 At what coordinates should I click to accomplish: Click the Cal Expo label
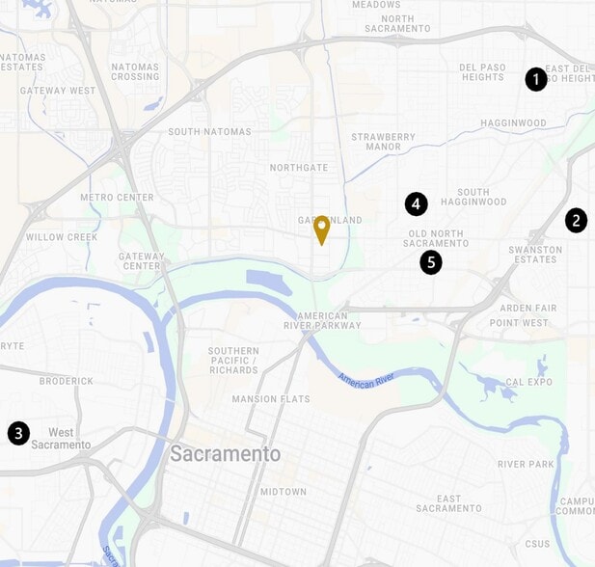tap(529, 382)
